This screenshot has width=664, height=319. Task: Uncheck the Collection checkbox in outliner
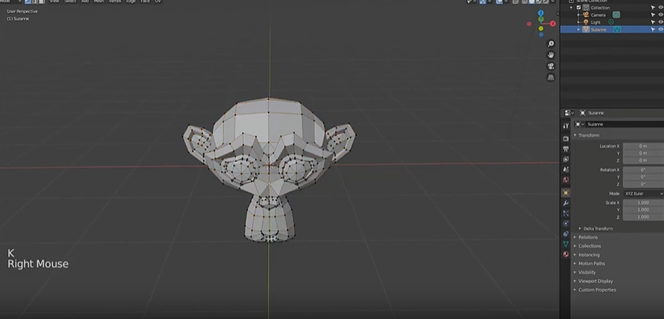[x=578, y=8]
